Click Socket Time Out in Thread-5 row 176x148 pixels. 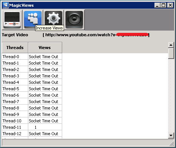[x=45, y=89]
